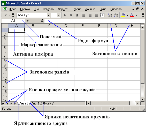Select column B header
This screenshot has width=146, height=128.
(x=33, y=26)
